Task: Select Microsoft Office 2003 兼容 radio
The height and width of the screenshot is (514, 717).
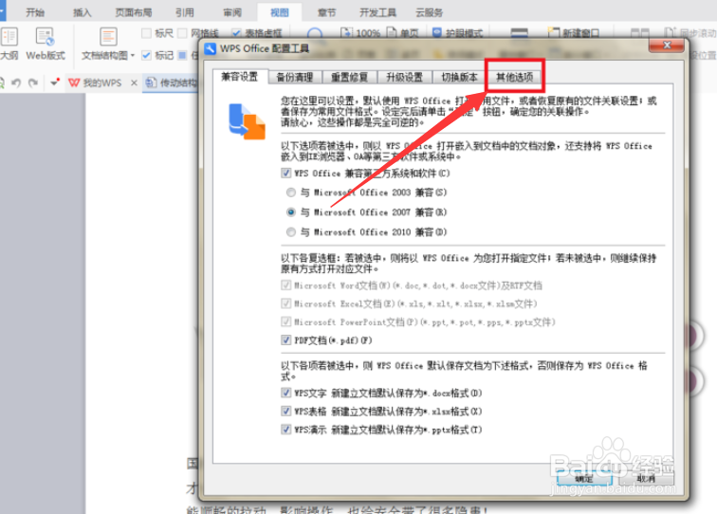Action: [291, 193]
